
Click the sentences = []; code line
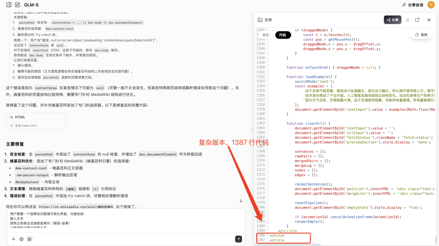coord(310,151)
